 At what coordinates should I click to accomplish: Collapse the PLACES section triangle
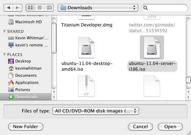[4, 54]
